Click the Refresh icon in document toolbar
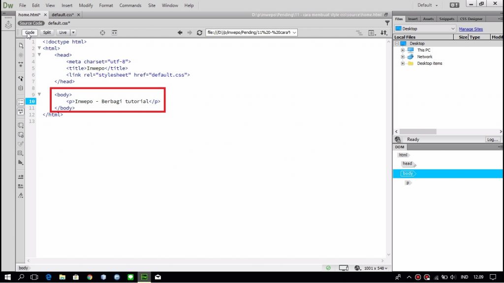This screenshot has height=283, width=504. pos(199,32)
